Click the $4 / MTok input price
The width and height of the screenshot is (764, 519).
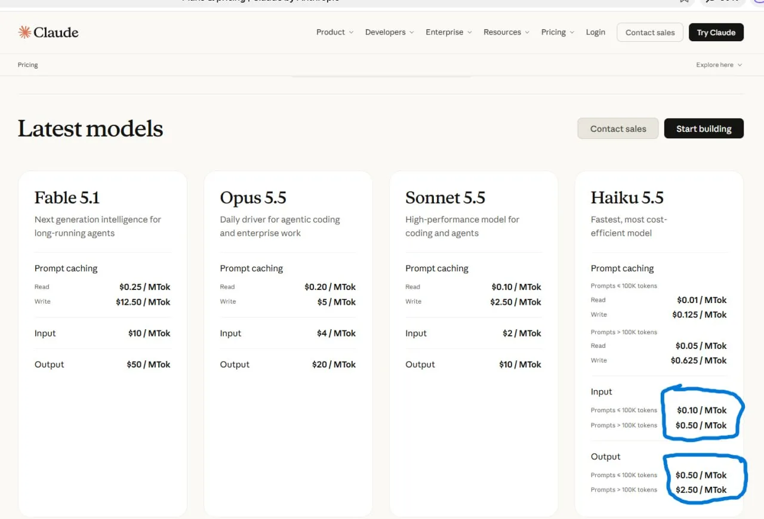(x=337, y=333)
